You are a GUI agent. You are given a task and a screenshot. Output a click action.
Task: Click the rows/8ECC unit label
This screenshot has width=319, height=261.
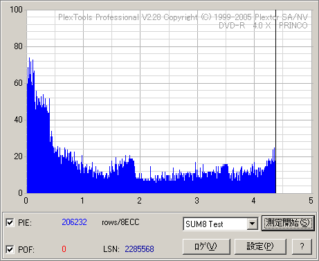tap(120, 222)
